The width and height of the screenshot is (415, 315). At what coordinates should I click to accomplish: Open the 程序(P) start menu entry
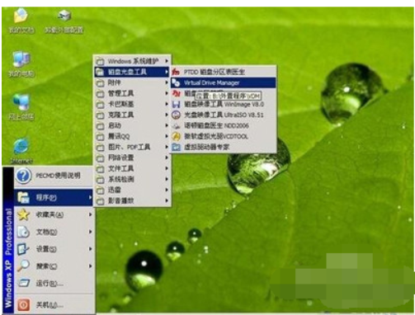54,197
